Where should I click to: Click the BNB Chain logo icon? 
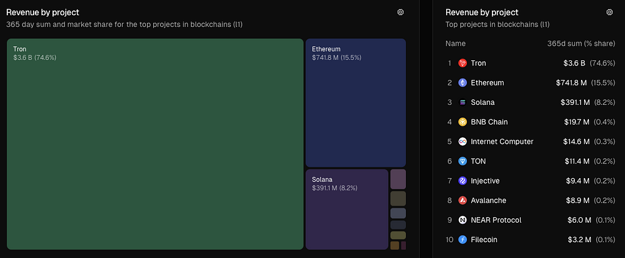463,122
